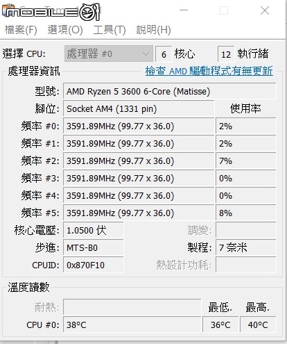Click the stepping value MTS-B0

click(94, 247)
